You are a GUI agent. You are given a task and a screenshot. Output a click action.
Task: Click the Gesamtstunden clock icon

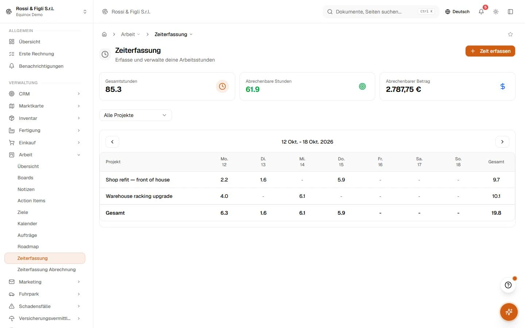tap(222, 86)
